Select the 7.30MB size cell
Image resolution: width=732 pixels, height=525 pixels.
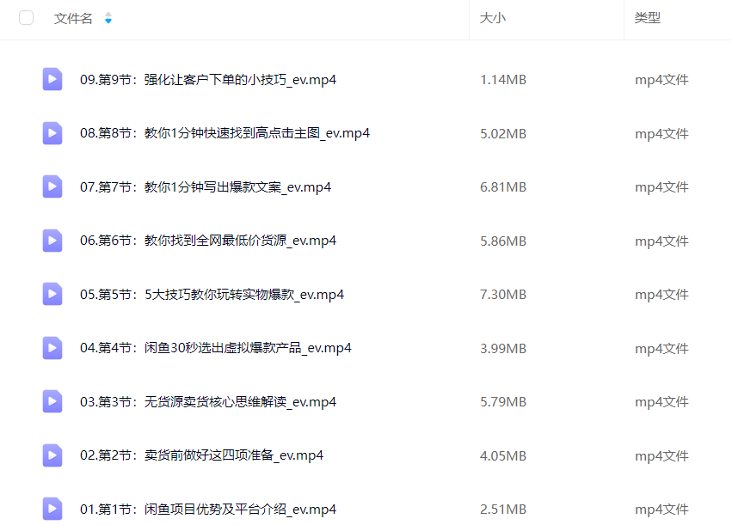point(503,294)
